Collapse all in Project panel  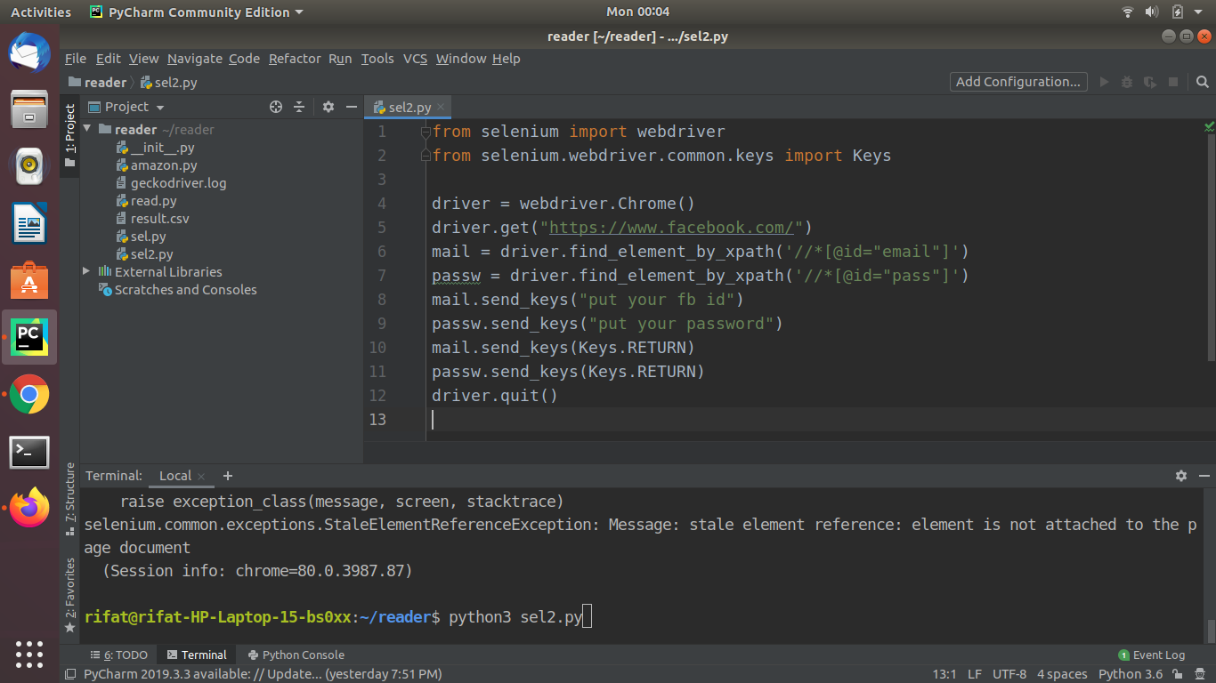(299, 107)
